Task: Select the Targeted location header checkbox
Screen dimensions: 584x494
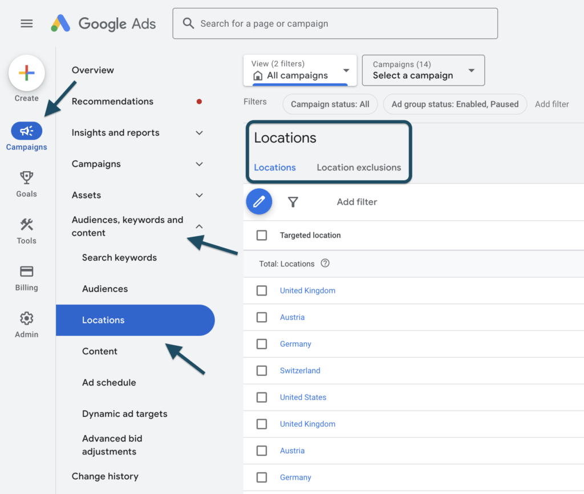Action: tap(262, 235)
